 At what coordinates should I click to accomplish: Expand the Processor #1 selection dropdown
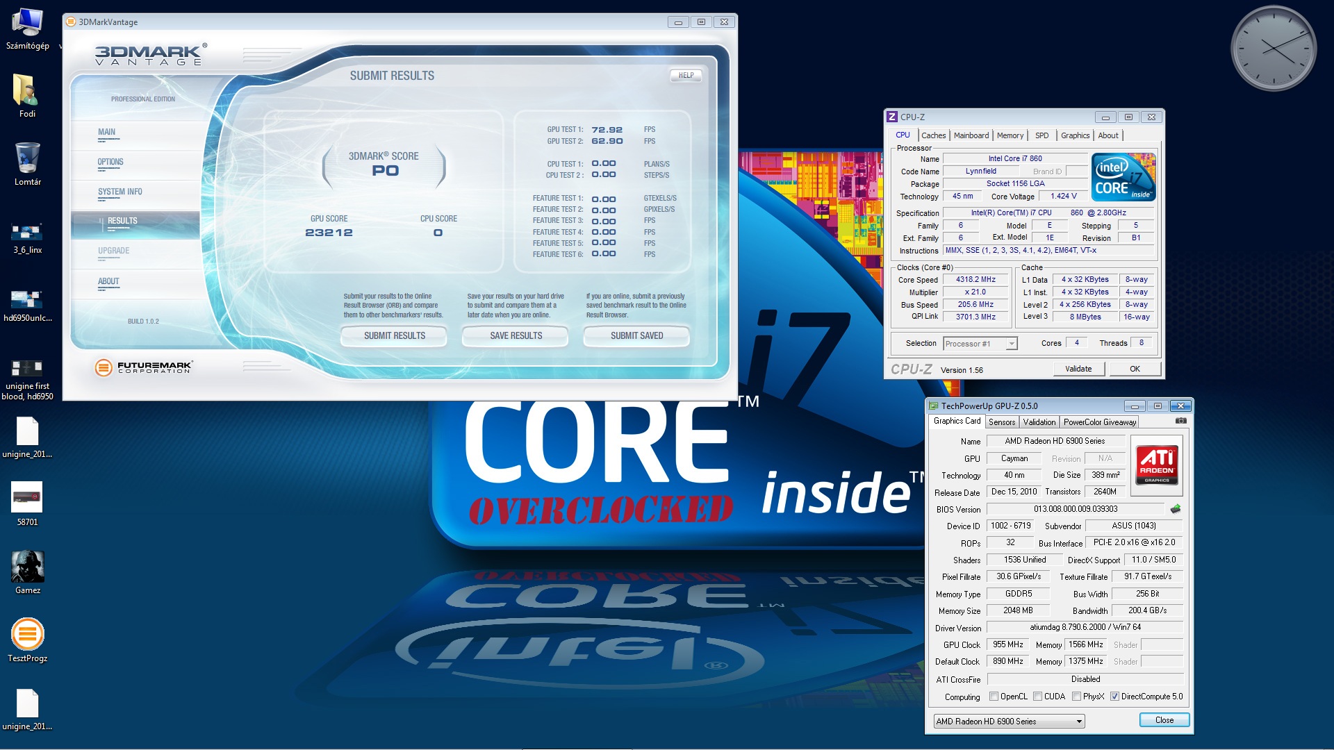pos(1012,344)
